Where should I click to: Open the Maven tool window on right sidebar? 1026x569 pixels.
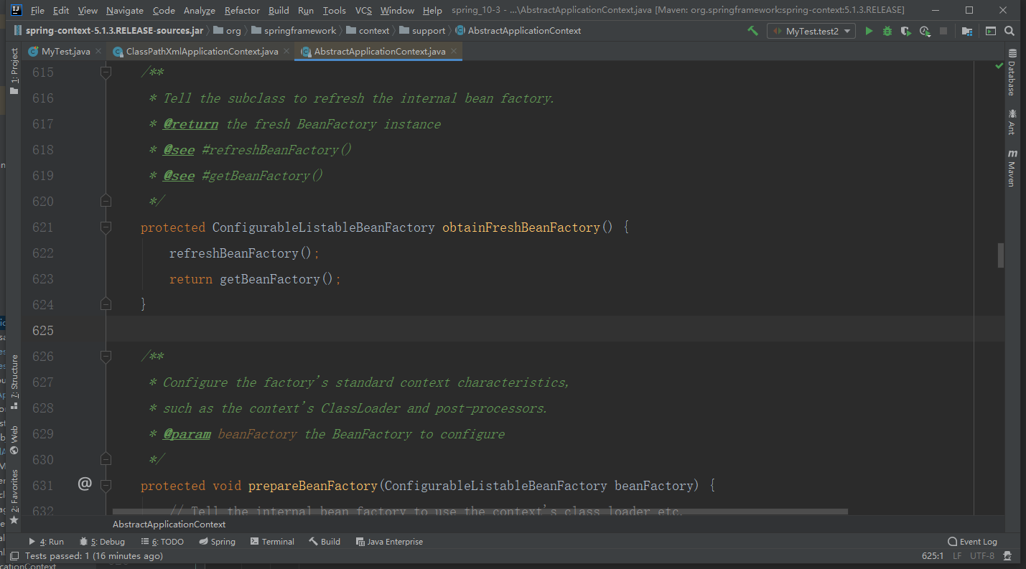click(1012, 168)
